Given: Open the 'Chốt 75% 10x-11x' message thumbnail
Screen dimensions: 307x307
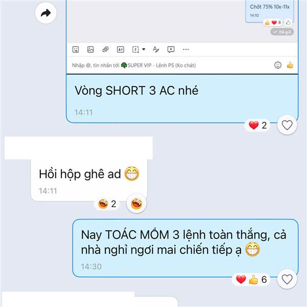Looking at the screenshot, I should (x=270, y=11).
